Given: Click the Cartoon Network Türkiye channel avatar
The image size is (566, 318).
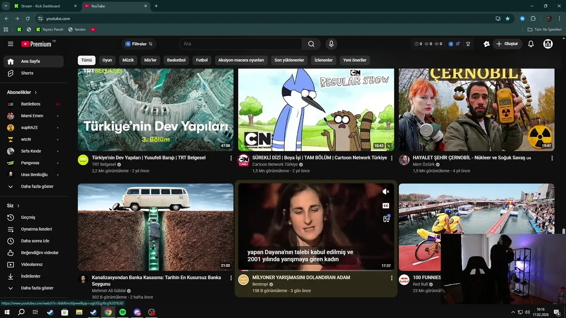Looking at the screenshot, I should click(x=244, y=160).
